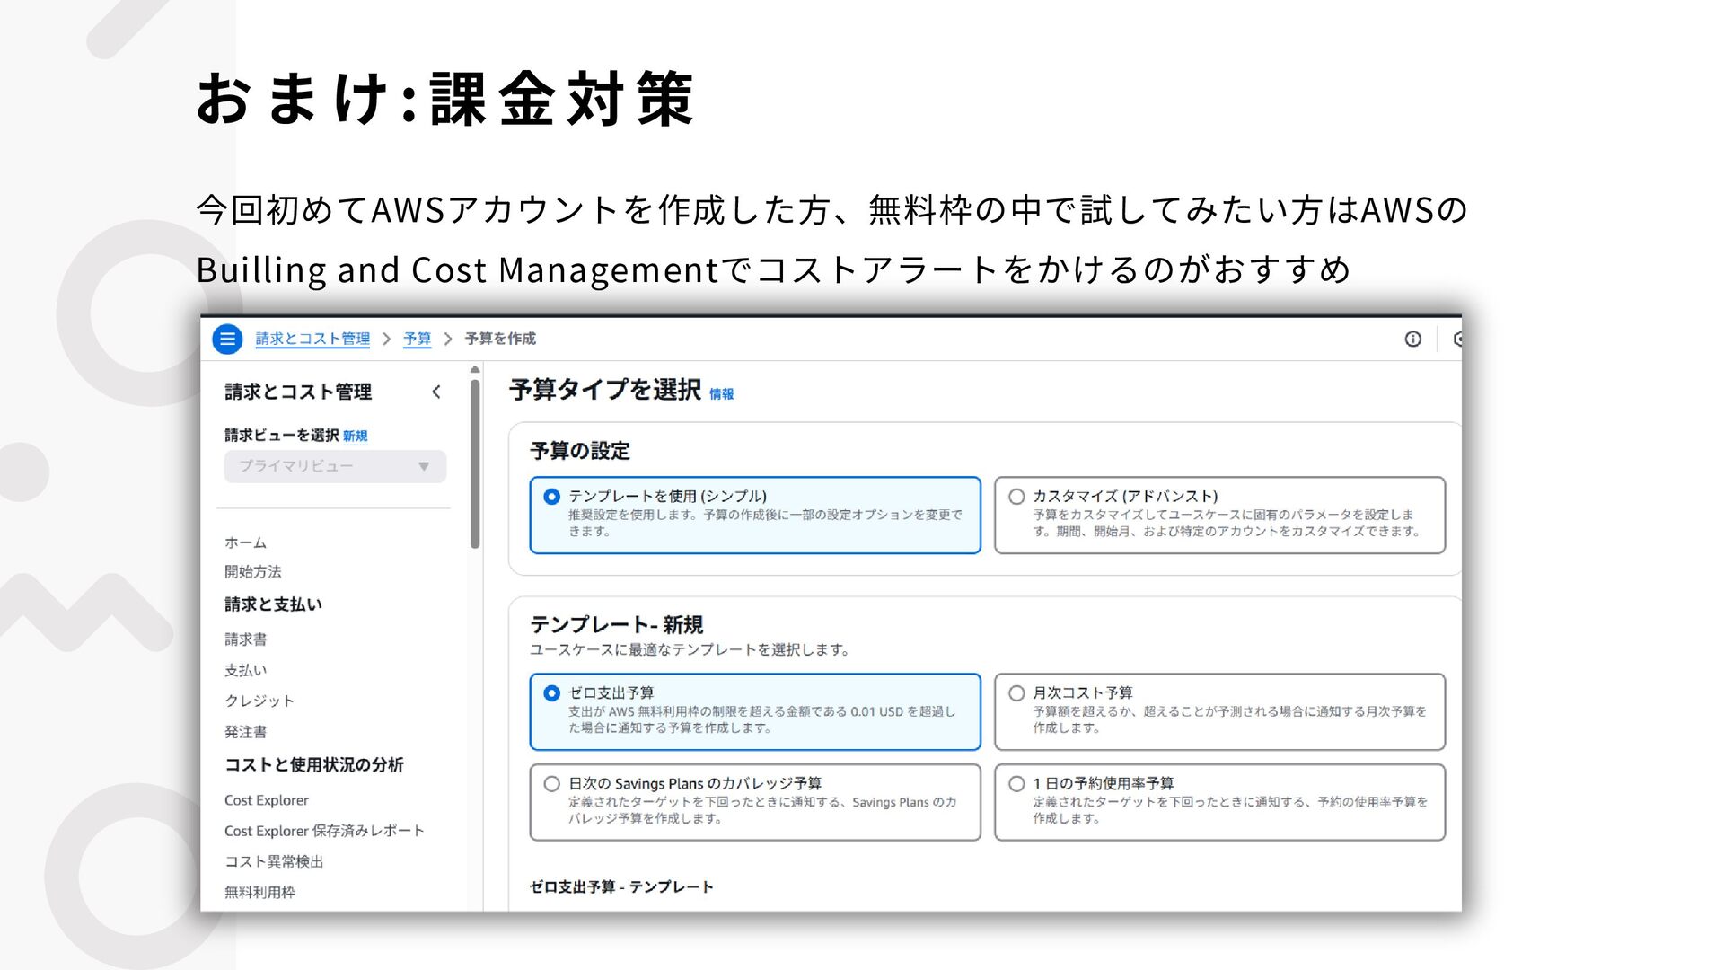Select カスタマイズ (アドバンスト) radio option
Image resolution: width=1724 pixels, height=970 pixels.
point(1016,497)
